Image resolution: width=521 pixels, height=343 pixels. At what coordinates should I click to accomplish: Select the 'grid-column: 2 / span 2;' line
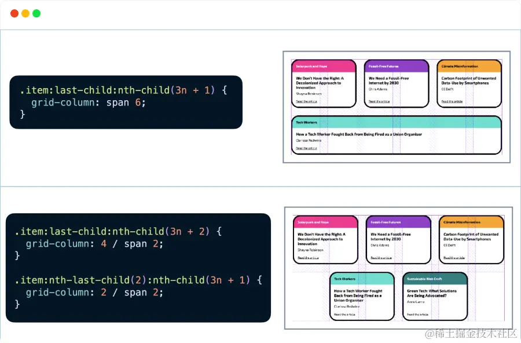click(94, 293)
